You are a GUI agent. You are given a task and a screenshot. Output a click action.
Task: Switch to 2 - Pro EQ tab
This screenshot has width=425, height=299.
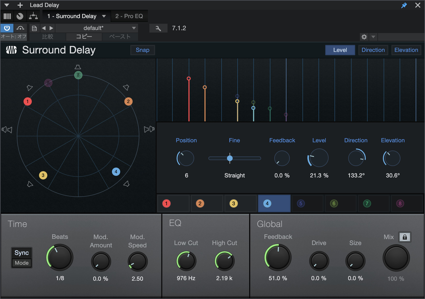tap(129, 16)
